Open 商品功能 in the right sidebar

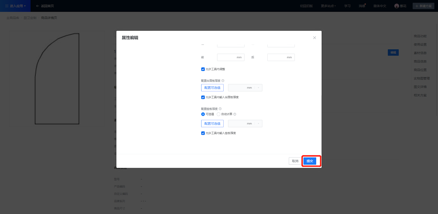pyautogui.click(x=420, y=36)
